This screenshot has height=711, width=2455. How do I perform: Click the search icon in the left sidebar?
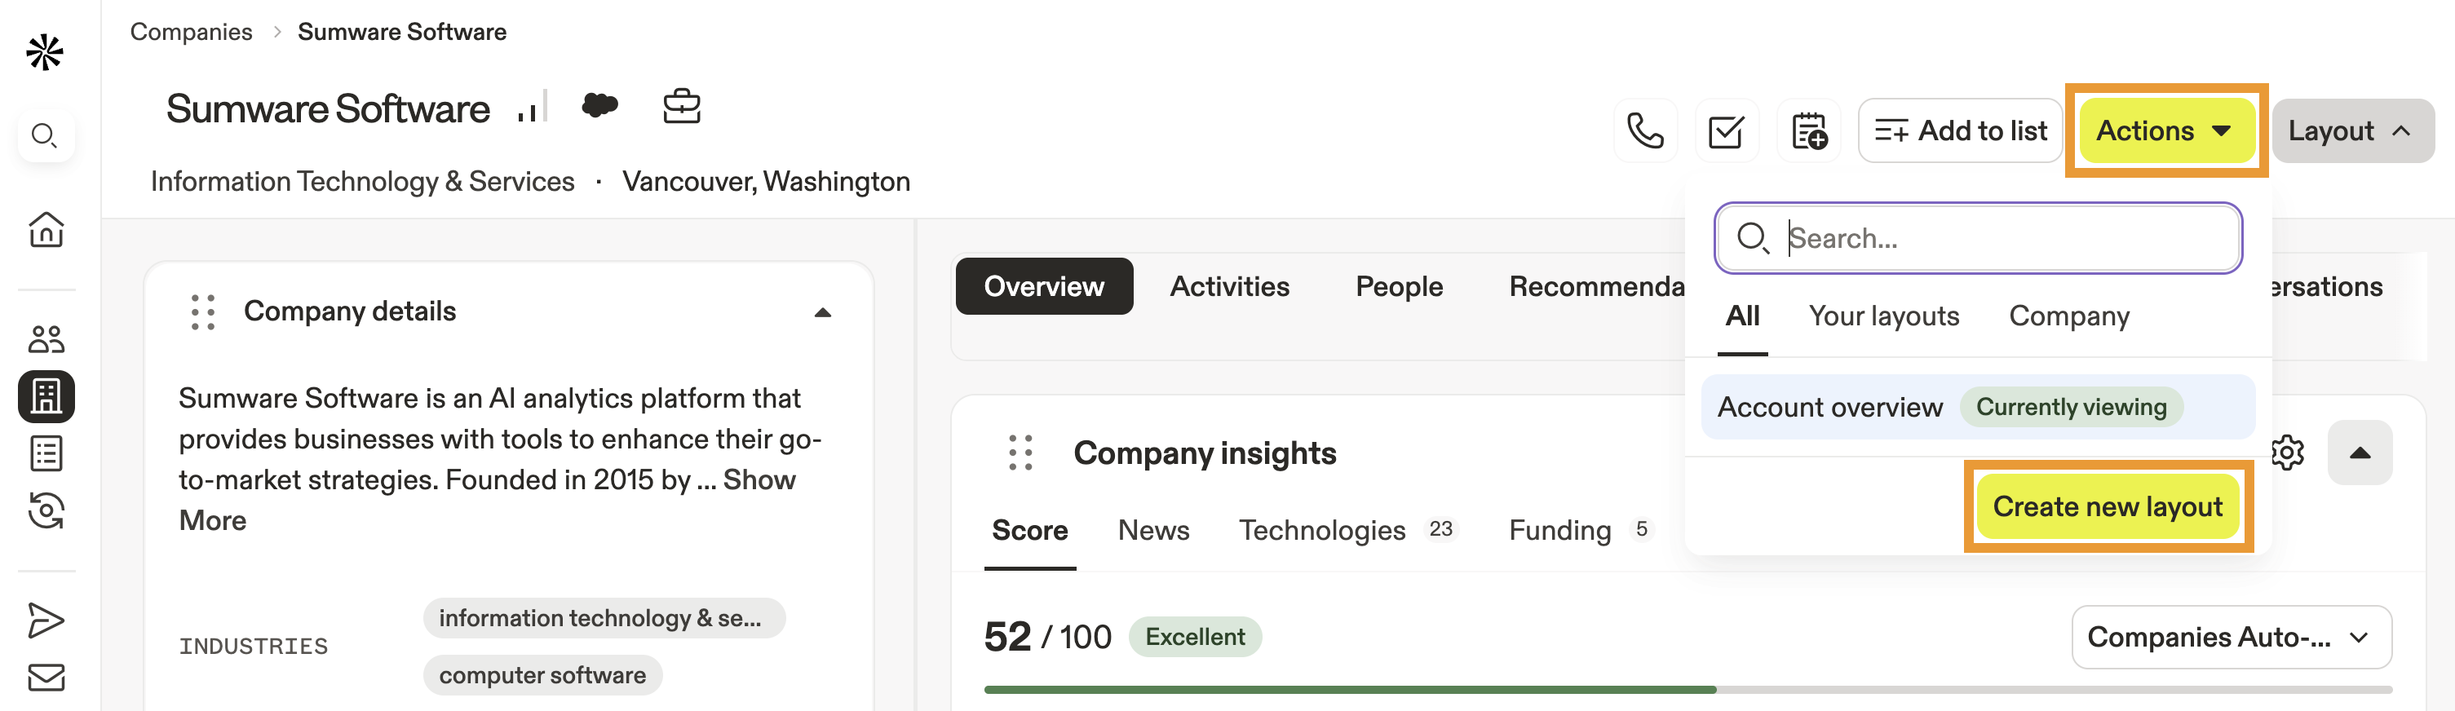pyautogui.click(x=45, y=135)
